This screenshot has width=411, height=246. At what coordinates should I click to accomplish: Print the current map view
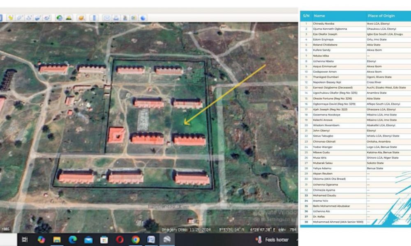[x=116, y=18]
